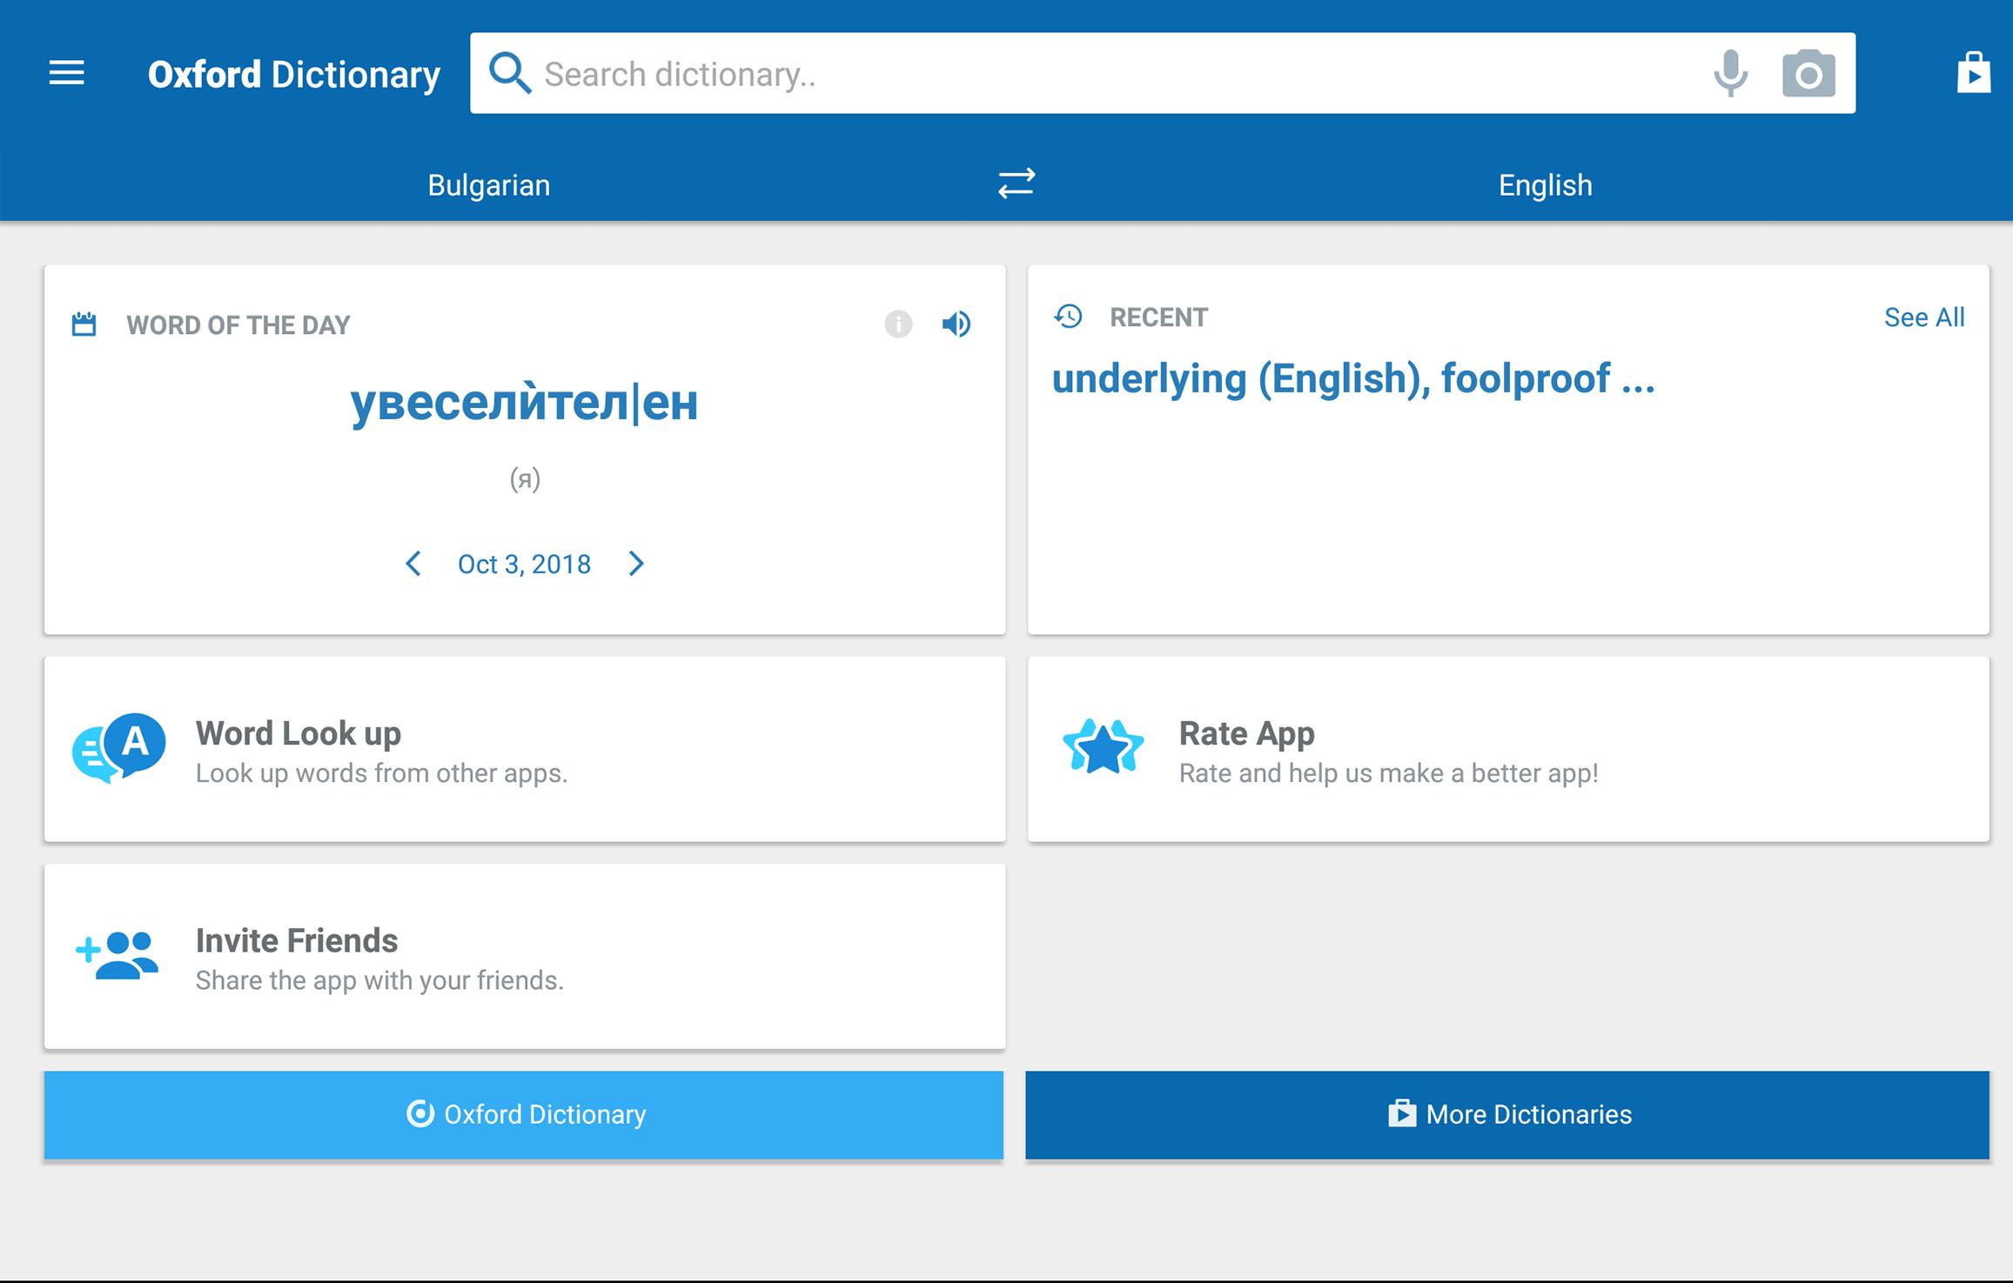Click the Recent history clock icon
Image resolution: width=2013 pixels, height=1283 pixels.
(1068, 317)
